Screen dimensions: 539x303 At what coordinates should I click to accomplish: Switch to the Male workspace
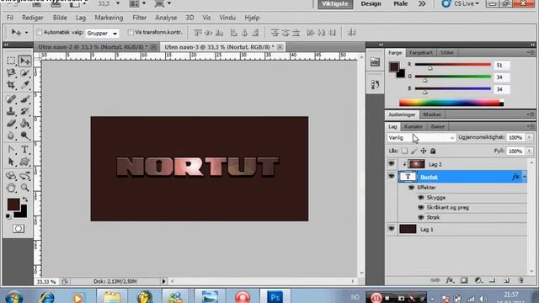[401, 3]
